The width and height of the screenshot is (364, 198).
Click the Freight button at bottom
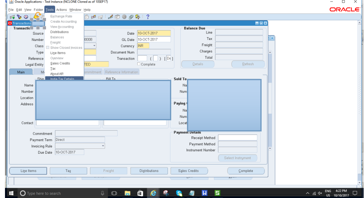(x=109, y=171)
